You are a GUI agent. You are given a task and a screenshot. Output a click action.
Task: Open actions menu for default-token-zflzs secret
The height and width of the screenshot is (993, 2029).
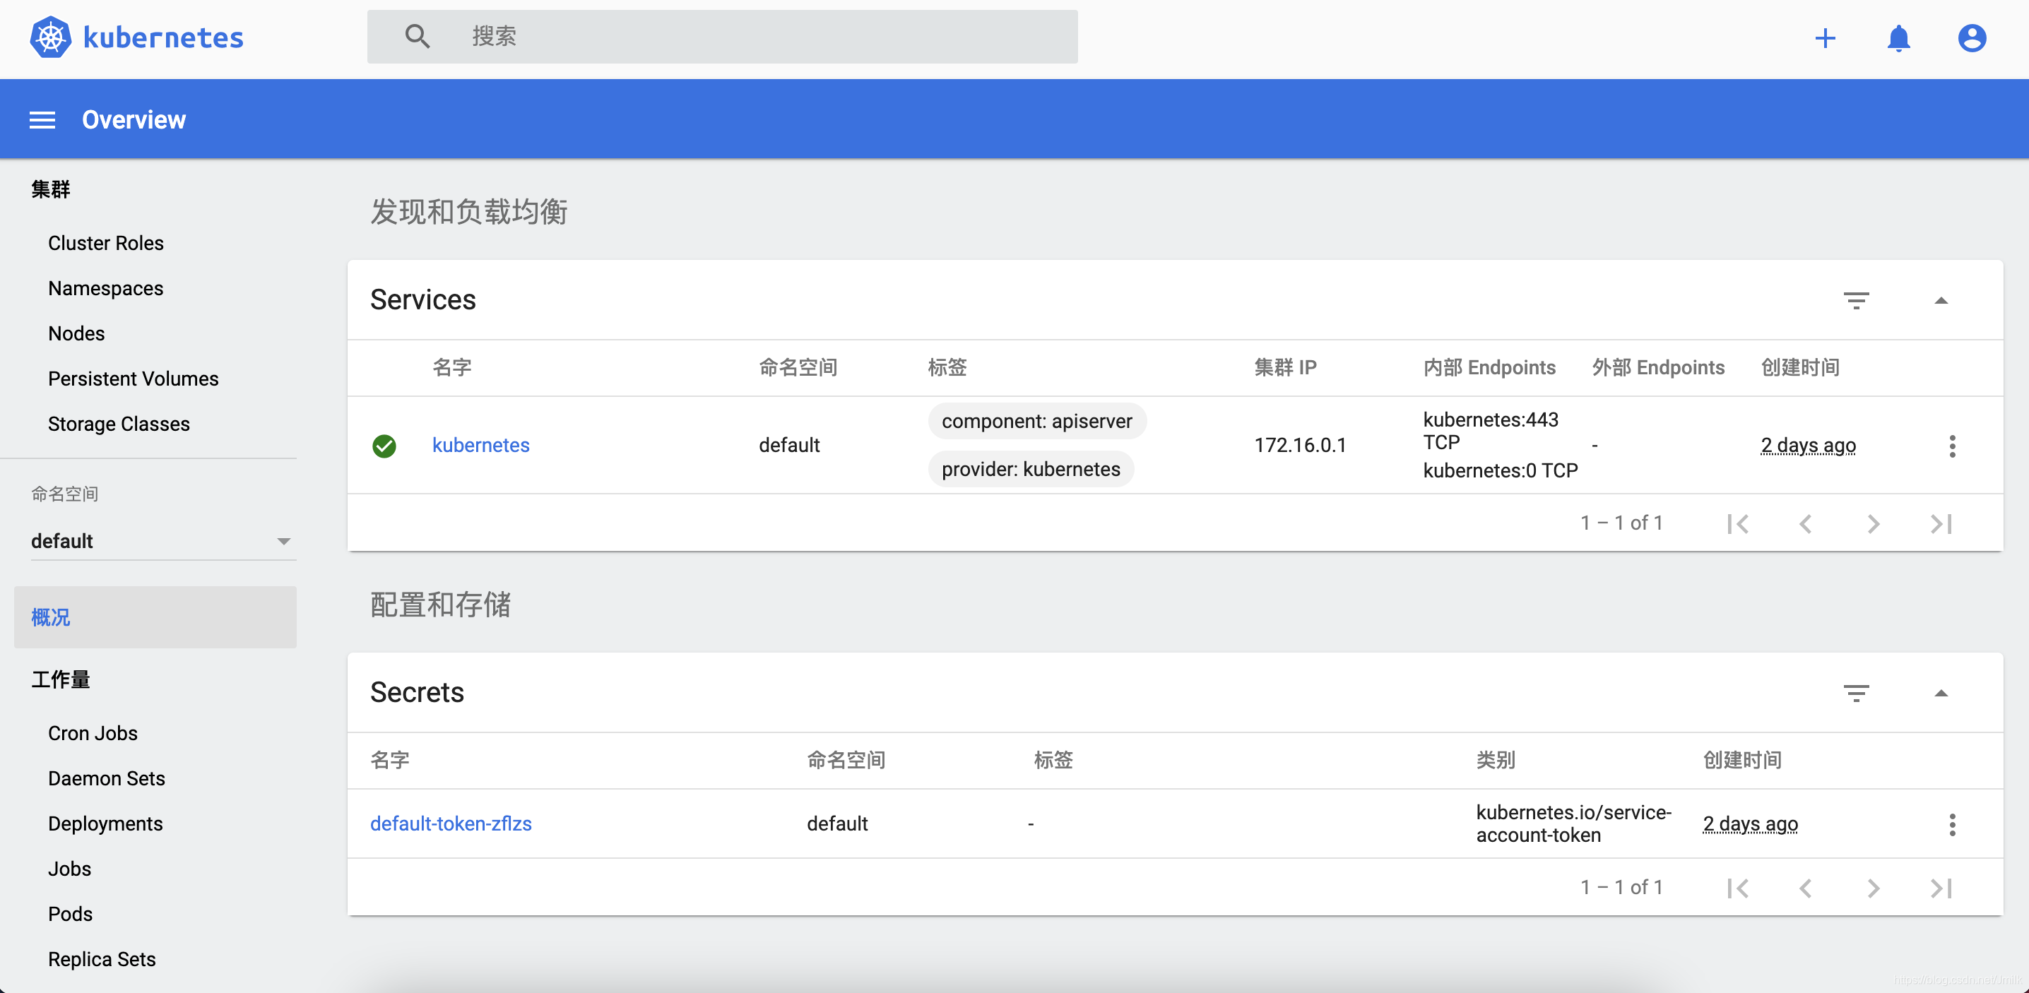[1951, 824]
